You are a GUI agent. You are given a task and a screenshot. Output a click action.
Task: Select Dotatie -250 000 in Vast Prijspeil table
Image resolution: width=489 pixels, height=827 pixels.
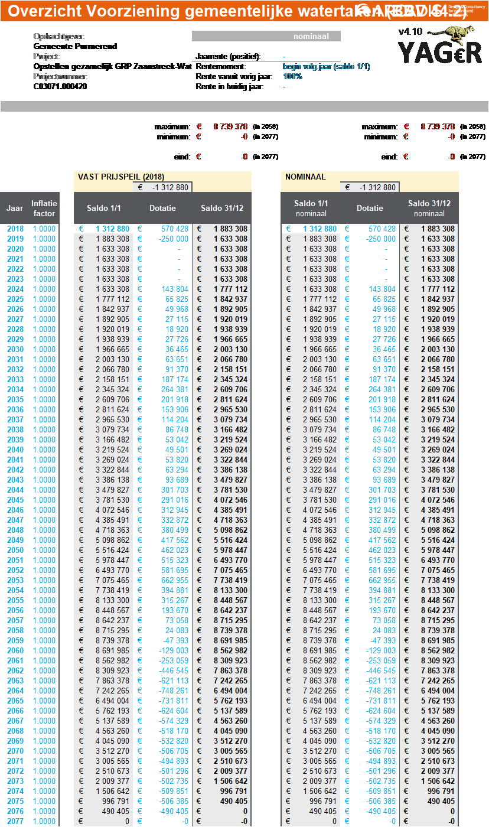click(174, 239)
